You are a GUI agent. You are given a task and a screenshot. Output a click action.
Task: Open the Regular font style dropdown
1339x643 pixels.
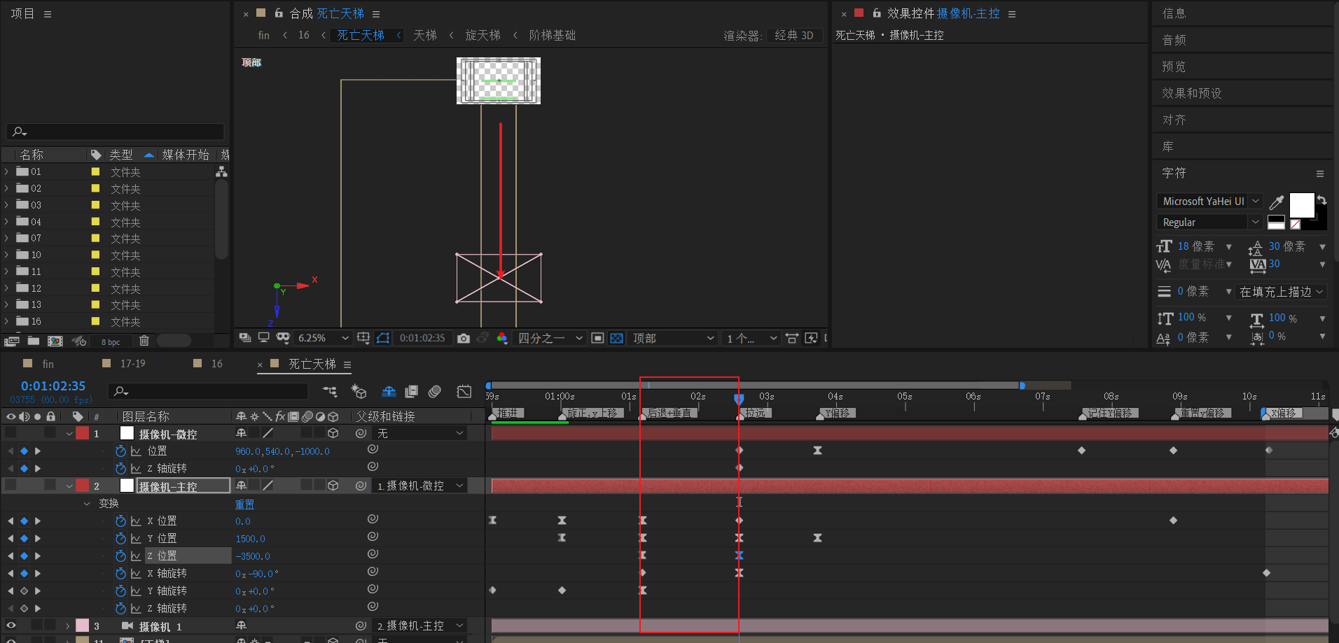coord(1209,222)
